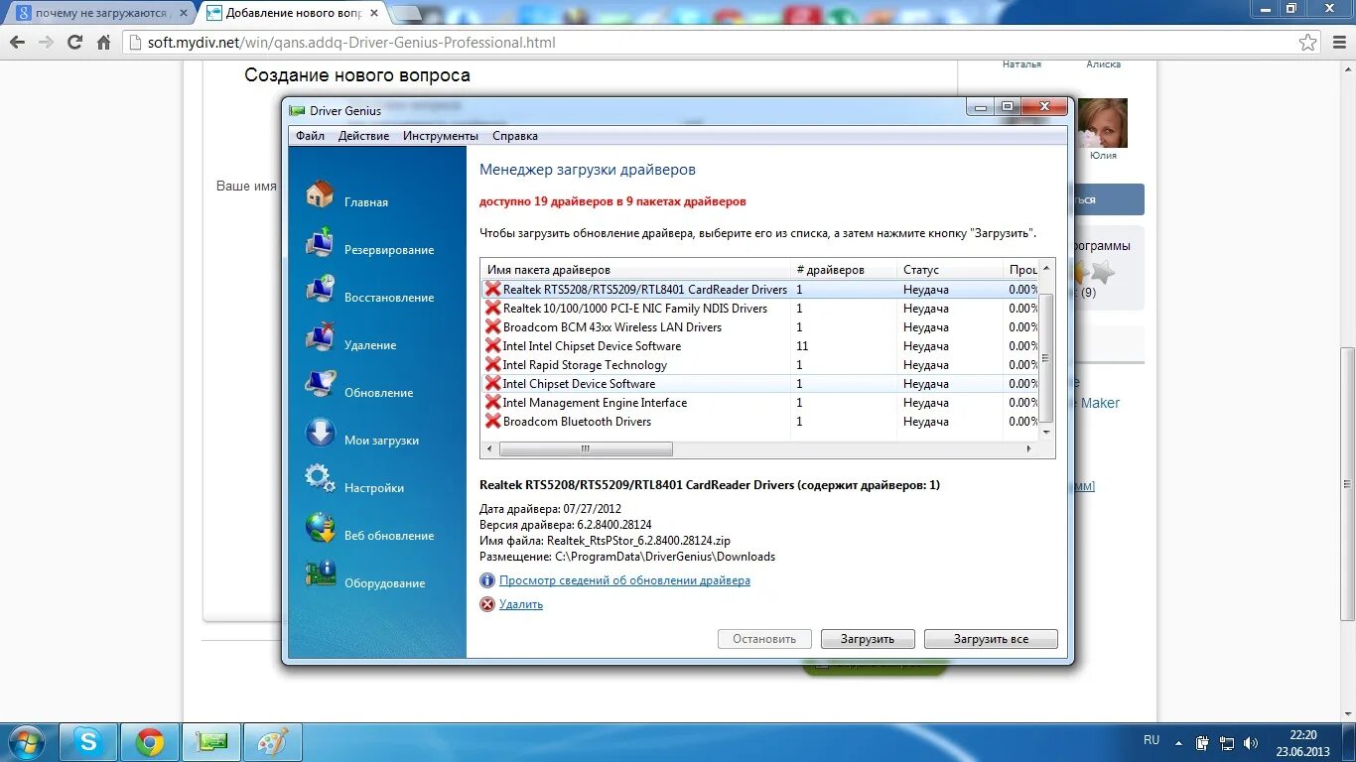This screenshot has height=762, width=1356.
Task: Open Chrome from the taskbar
Action: (150, 742)
